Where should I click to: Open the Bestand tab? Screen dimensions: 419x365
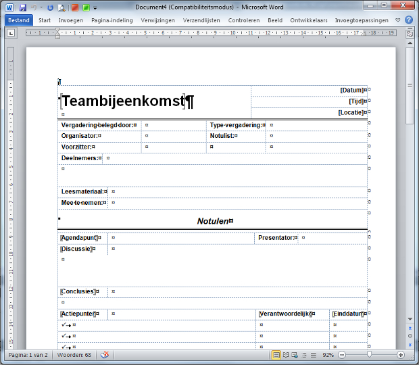point(19,20)
